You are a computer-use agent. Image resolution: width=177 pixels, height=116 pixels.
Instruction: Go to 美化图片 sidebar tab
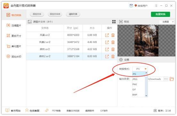(14, 46)
